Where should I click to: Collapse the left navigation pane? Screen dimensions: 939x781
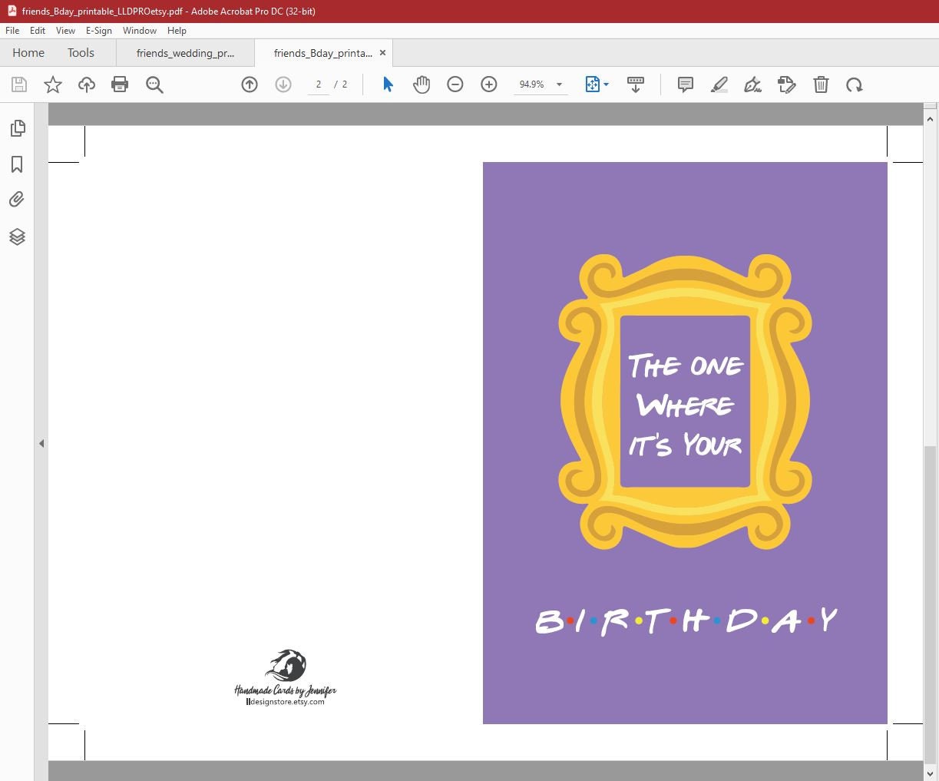coord(41,443)
